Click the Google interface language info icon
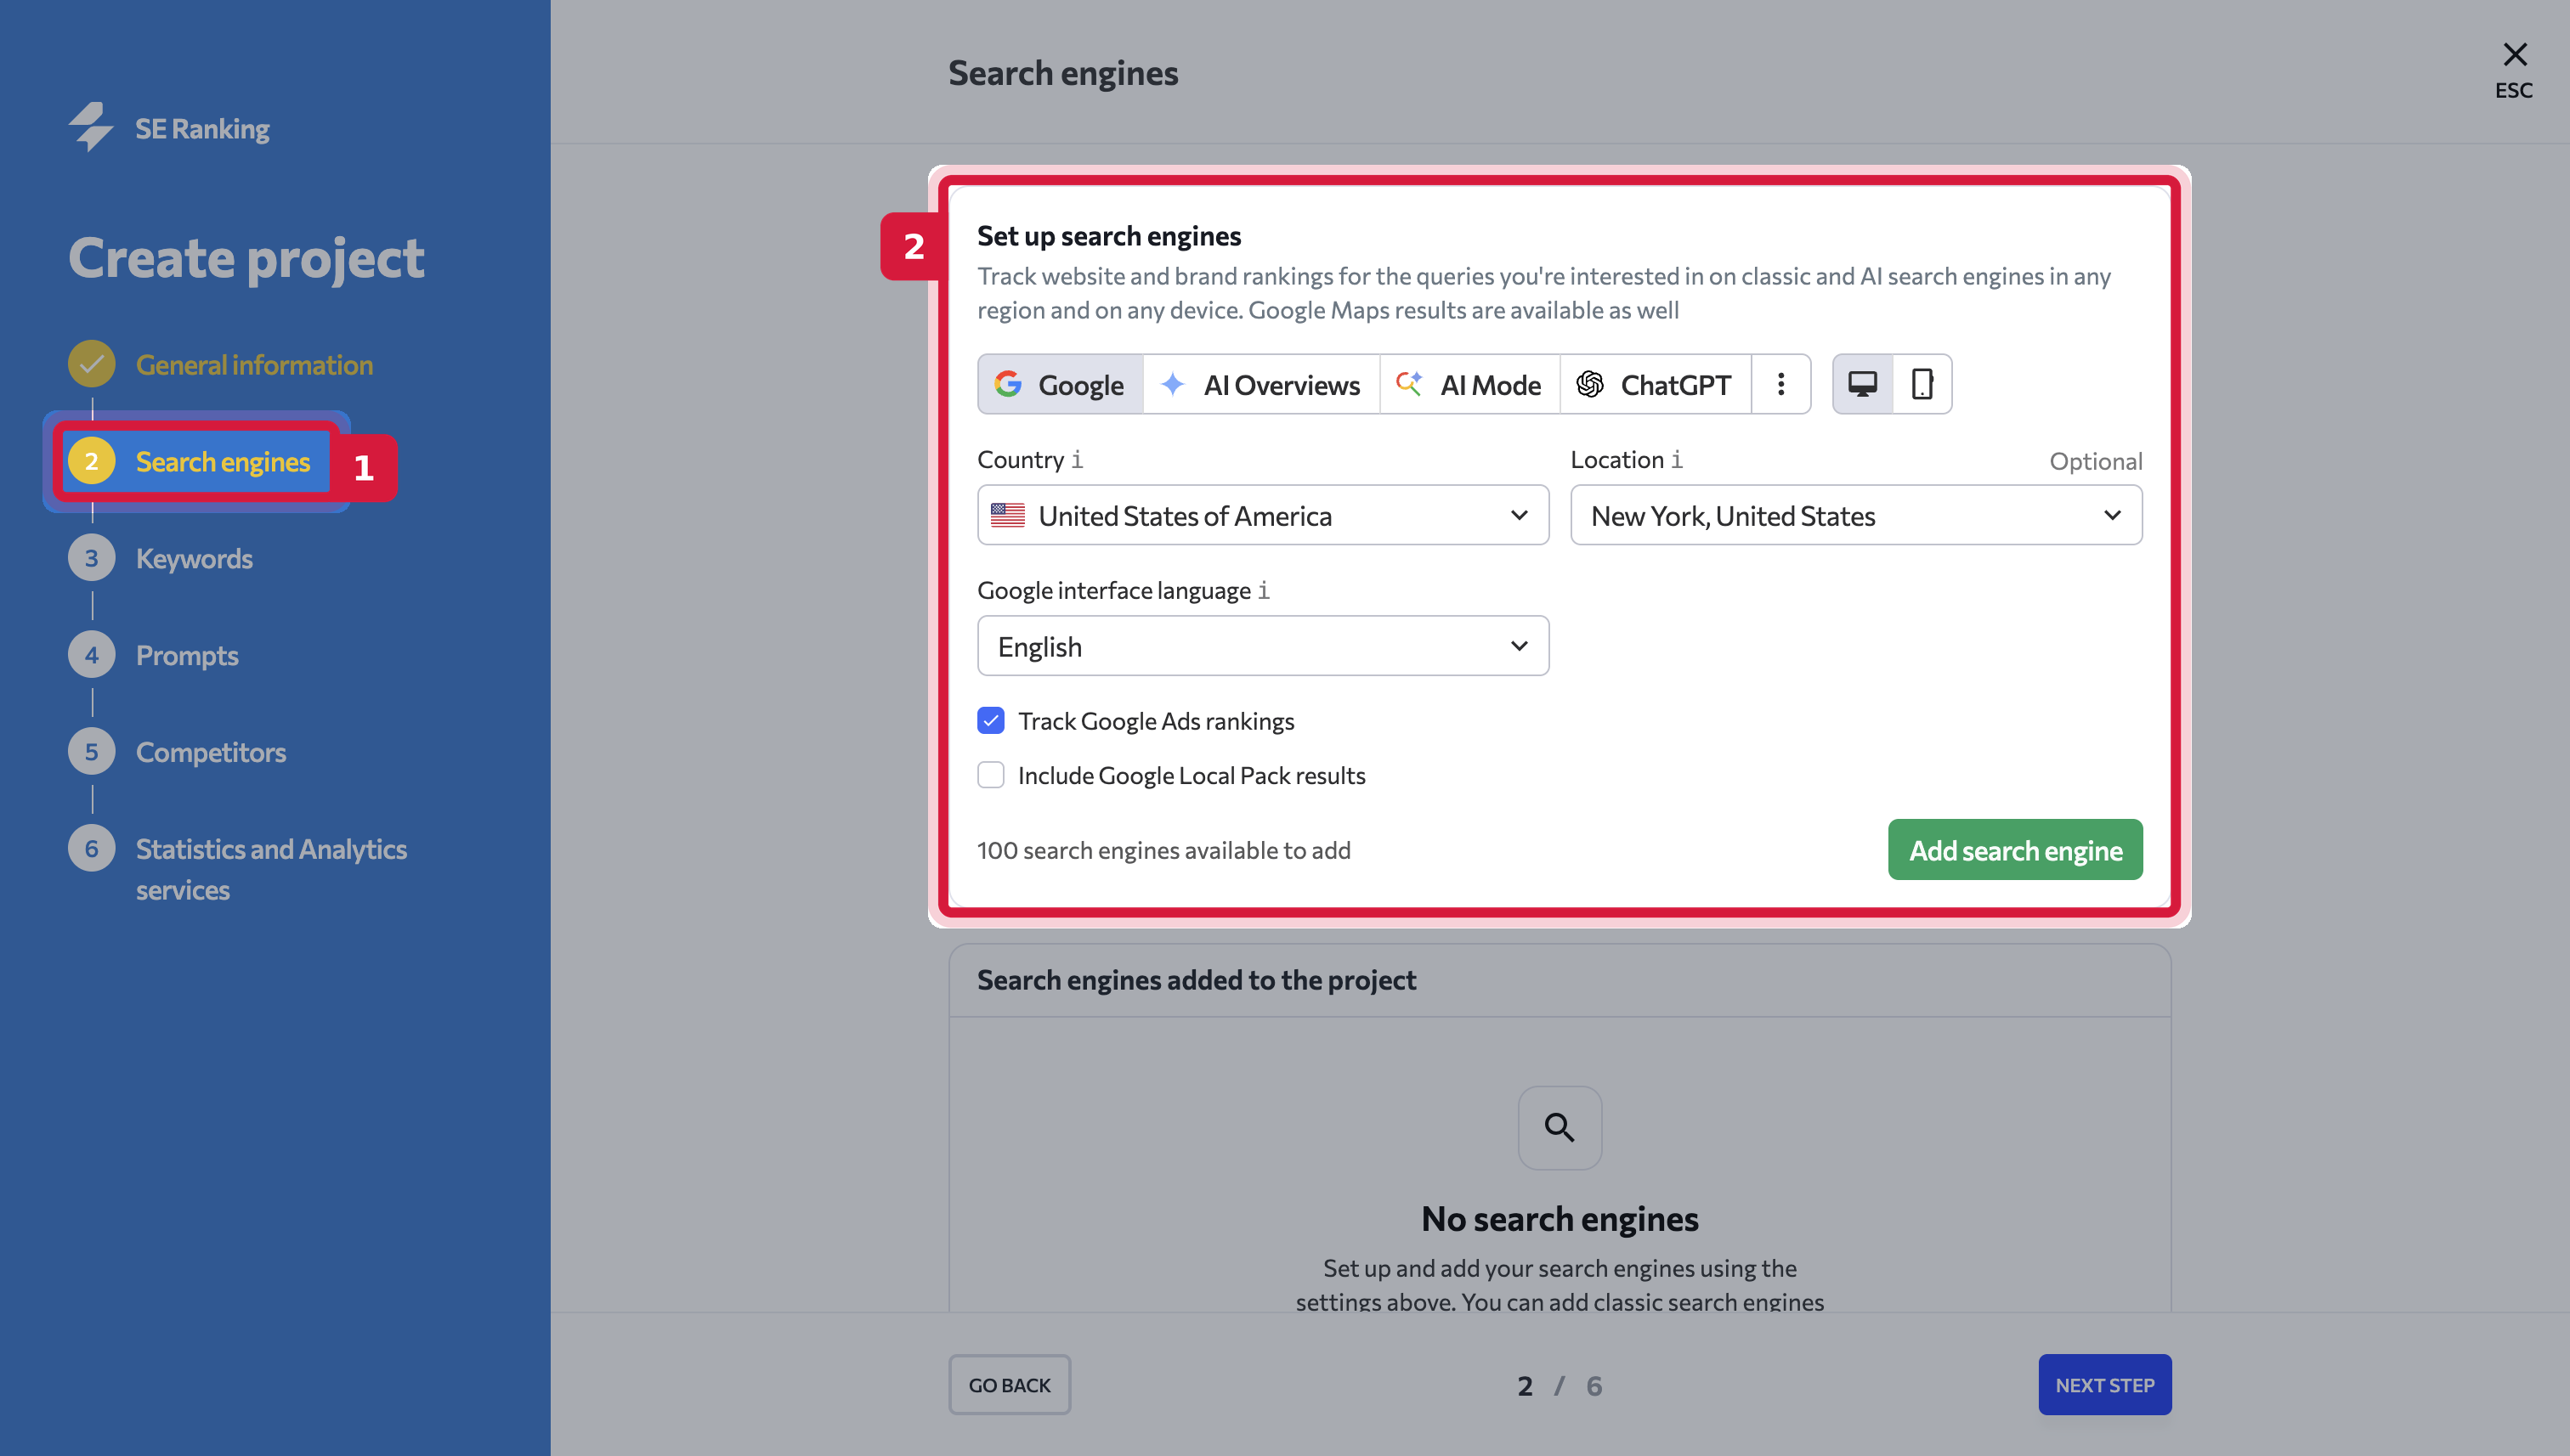 [1264, 590]
